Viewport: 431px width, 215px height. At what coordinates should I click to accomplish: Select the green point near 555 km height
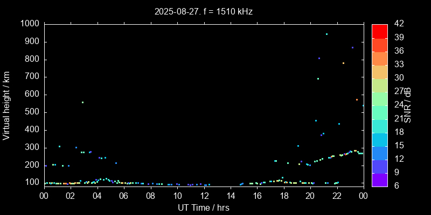click(x=82, y=102)
